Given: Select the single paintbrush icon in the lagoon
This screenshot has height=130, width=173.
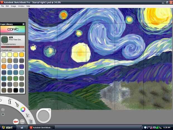Looking at the screenshot, I should click(x=17, y=104).
